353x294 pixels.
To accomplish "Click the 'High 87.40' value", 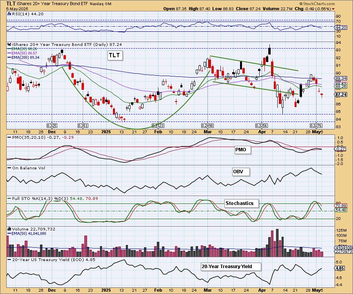I will (200, 9).
